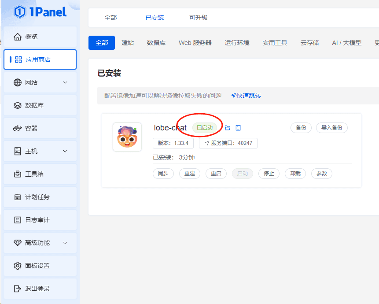Image resolution: width=379 pixels, height=304 pixels.
Task: Open 工具箱 in the sidebar
Action: (x=40, y=174)
